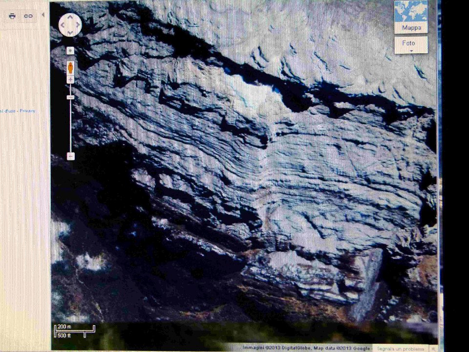The image size is (469, 352).
Task: Pan the map right with the arrow
Action: pos(78,25)
